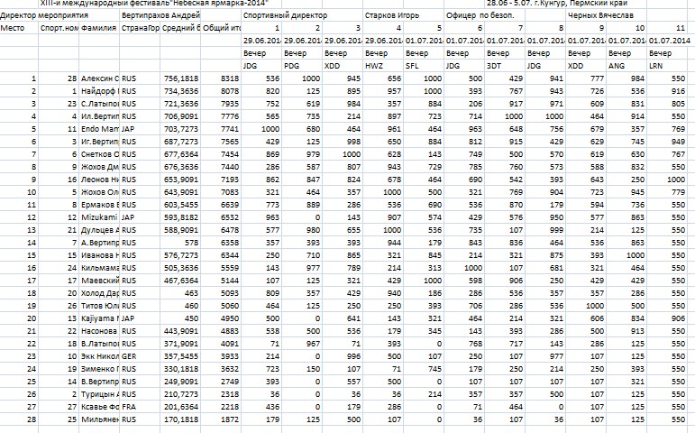The image size is (695, 433).
Task: Select the total score cell 7741
Action: click(x=221, y=129)
